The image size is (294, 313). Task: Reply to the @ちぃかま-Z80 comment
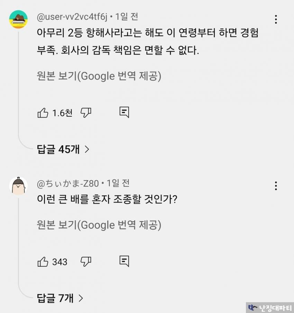click(124, 261)
